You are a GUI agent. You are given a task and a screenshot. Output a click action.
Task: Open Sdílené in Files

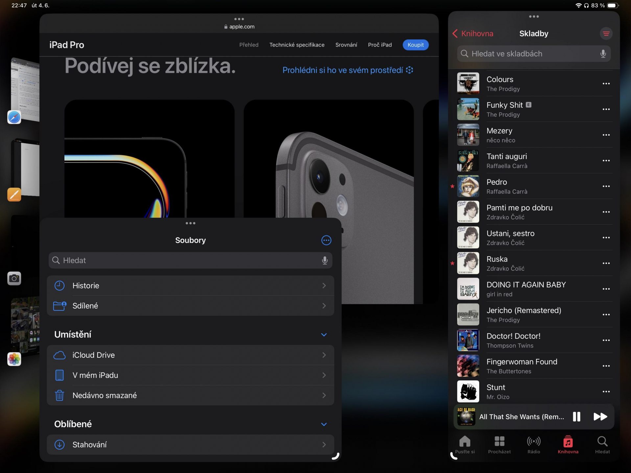pyautogui.click(x=190, y=306)
